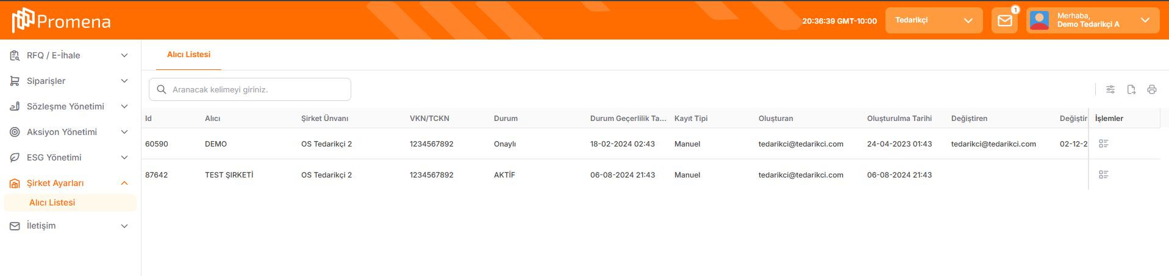Switch to the Alıcı Listesi tab
The width and height of the screenshot is (1169, 276).
click(x=188, y=55)
